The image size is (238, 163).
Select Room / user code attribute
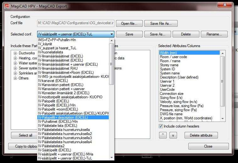click(x=190, y=57)
